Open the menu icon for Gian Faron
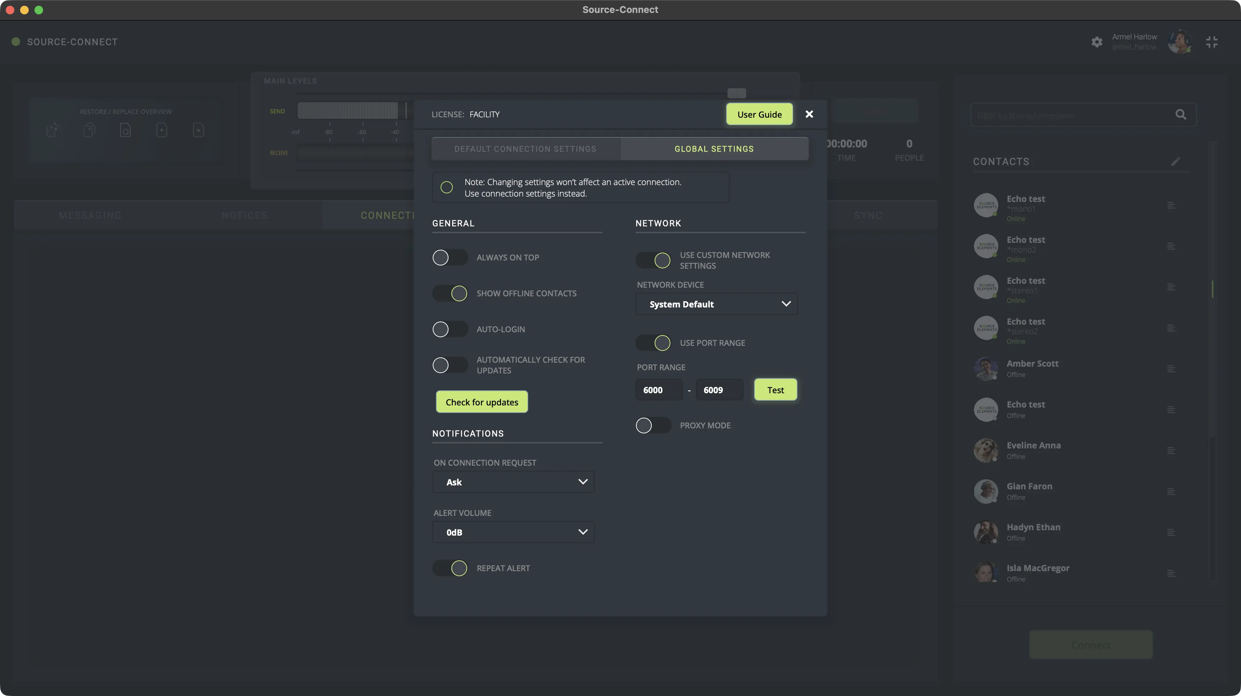 pyautogui.click(x=1171, y=492)
